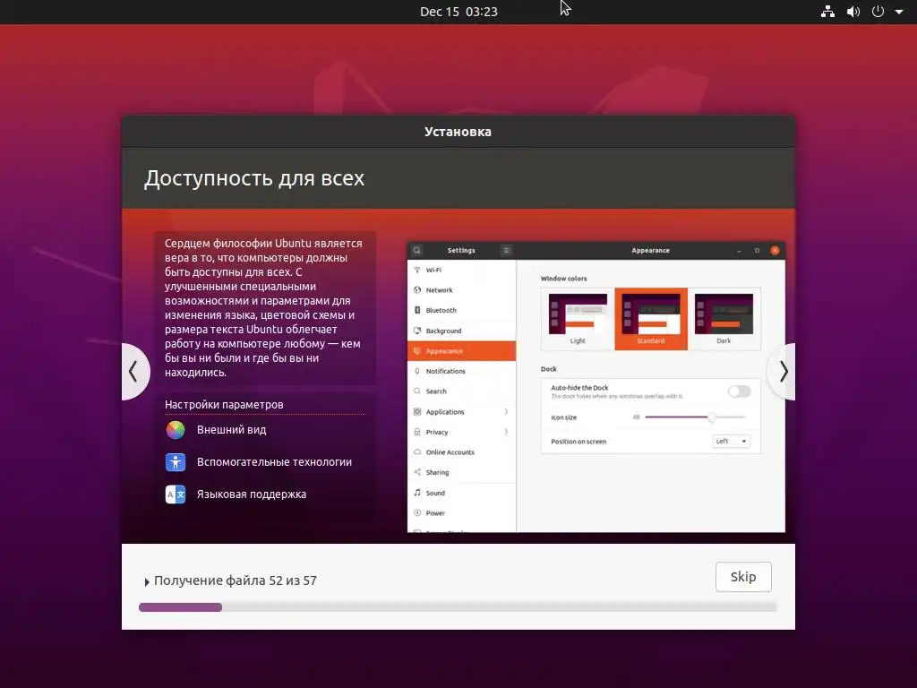The height and width of the screenshot is (688, 917).
Task: Minimize the Appearance settings window
Action: click(739, 251)
